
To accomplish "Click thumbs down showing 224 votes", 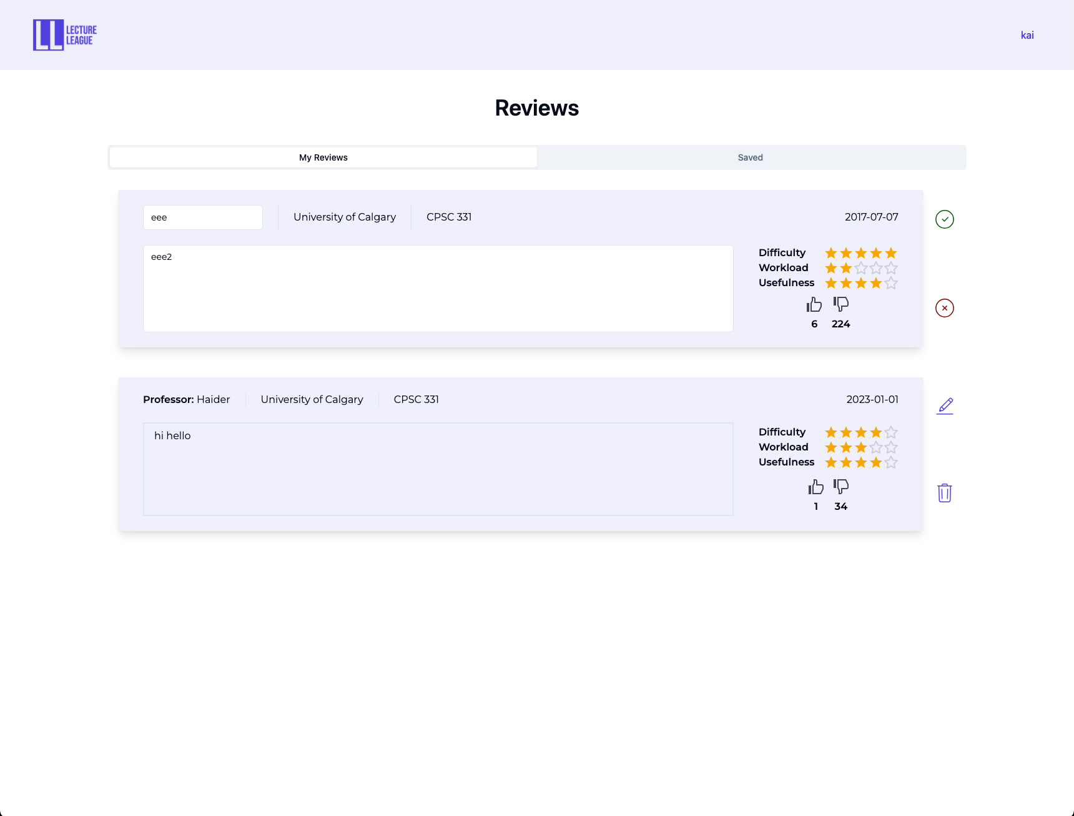I will [841, 304].
